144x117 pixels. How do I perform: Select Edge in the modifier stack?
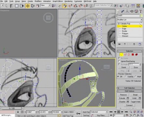click(x=124, y=29)
